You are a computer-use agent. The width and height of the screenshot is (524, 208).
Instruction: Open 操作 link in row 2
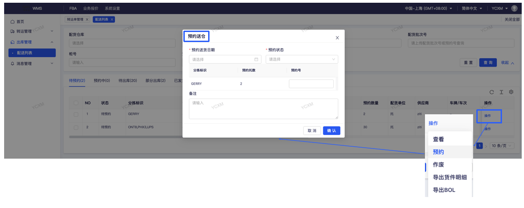(488, 128)
